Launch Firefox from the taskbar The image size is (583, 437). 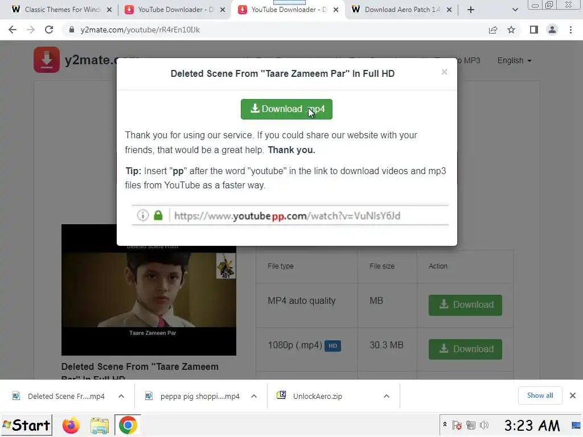[x=71, y=426]
